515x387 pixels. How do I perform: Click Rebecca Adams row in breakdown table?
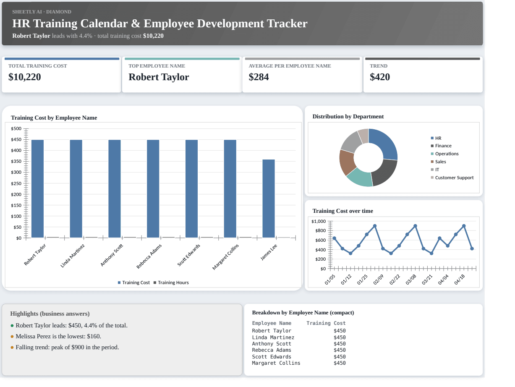point(299,350)
